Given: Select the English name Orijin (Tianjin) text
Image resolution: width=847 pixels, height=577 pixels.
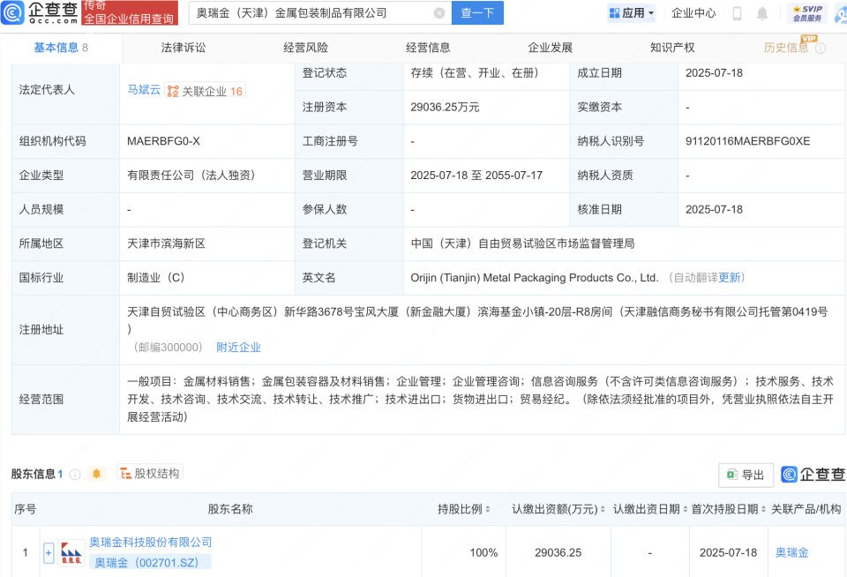Looking at the screenshot, I should coord(535,278).
